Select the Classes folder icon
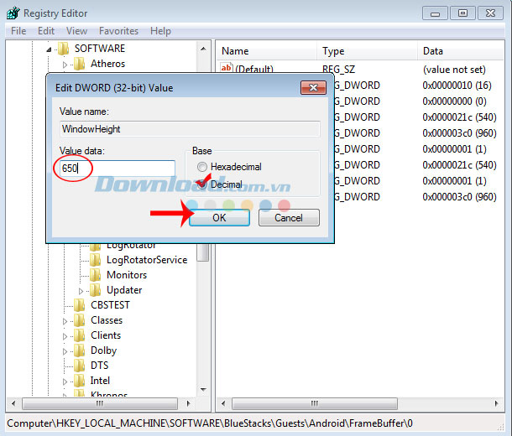The width and height of the screenshot is (512, 436). (x=80, y=320)
